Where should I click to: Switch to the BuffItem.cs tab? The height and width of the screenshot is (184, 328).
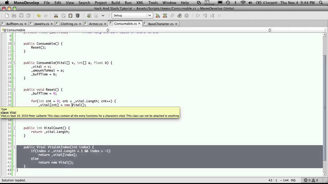tap(14, 24)
